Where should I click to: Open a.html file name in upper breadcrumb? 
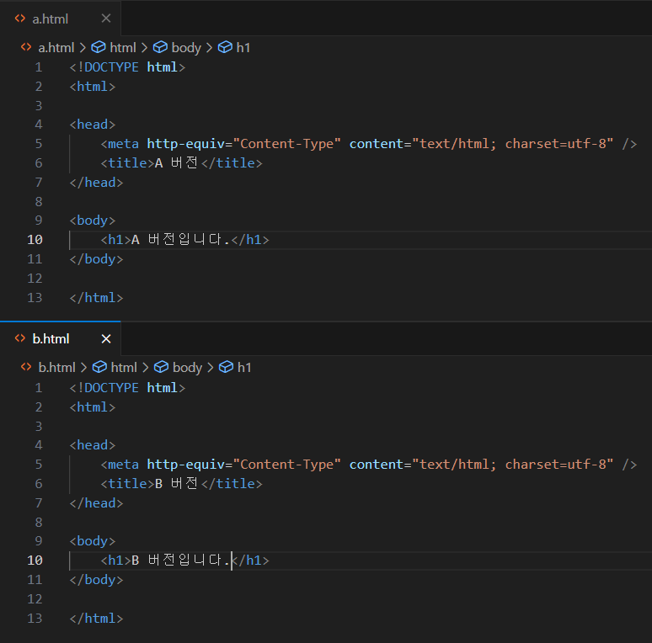(x=56, y=48)
